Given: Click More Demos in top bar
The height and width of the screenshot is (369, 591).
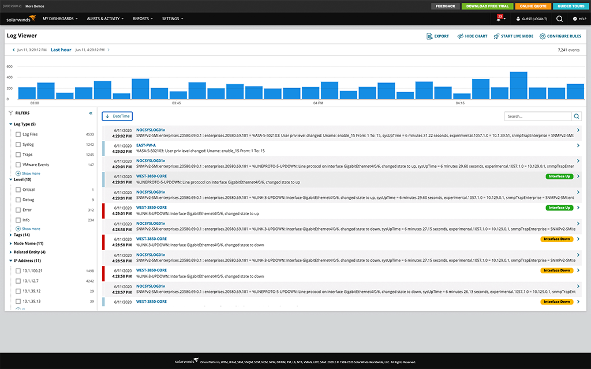Looking at the screenshot, I should pyautogui.click(x=35, y=6).
